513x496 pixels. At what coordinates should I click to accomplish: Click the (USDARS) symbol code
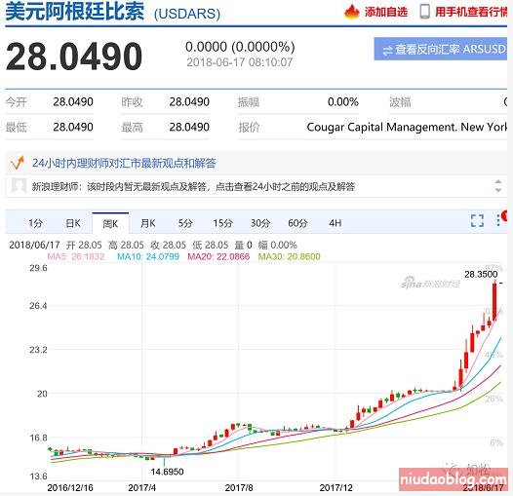click(x=187, y=14)
